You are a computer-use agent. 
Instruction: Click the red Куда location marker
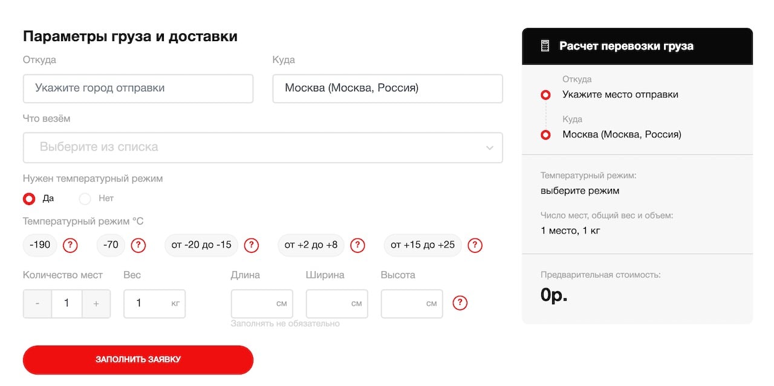coord(545,134)
